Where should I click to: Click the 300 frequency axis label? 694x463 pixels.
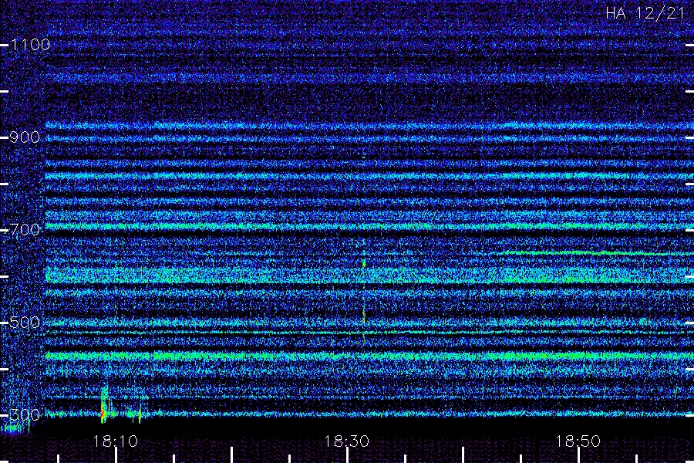[x=25, y=415]
